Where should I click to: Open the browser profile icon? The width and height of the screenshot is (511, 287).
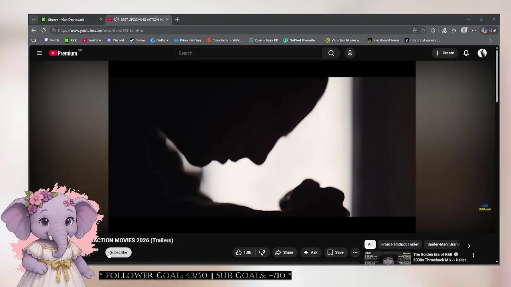pos(464,30)
